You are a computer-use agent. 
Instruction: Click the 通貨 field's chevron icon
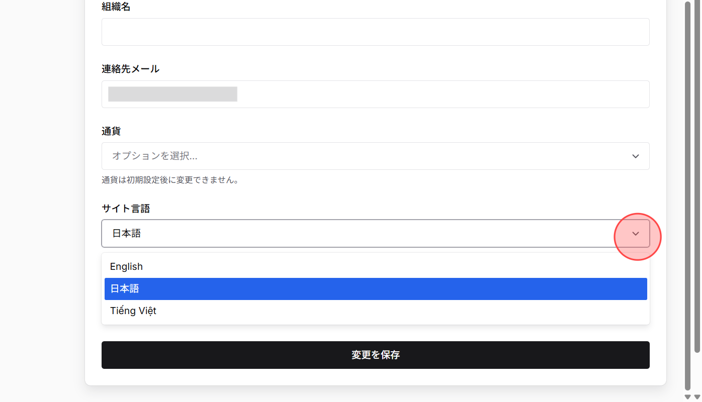coord(635,156)
